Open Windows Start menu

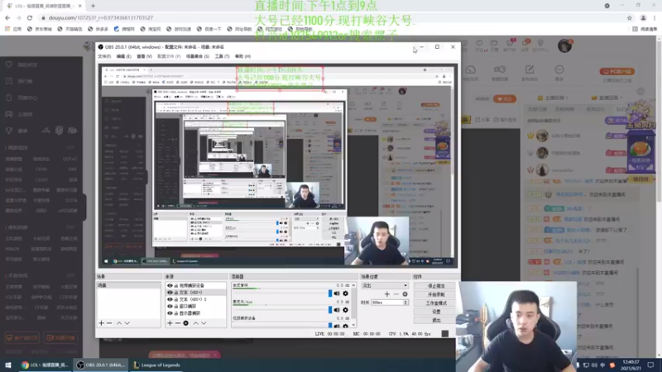click(x=8, y=365)
